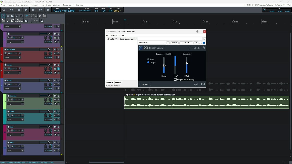The height and width of the screenshot is (164, 292).
Task: Open the Вставить menu
Action: [25, 5]
